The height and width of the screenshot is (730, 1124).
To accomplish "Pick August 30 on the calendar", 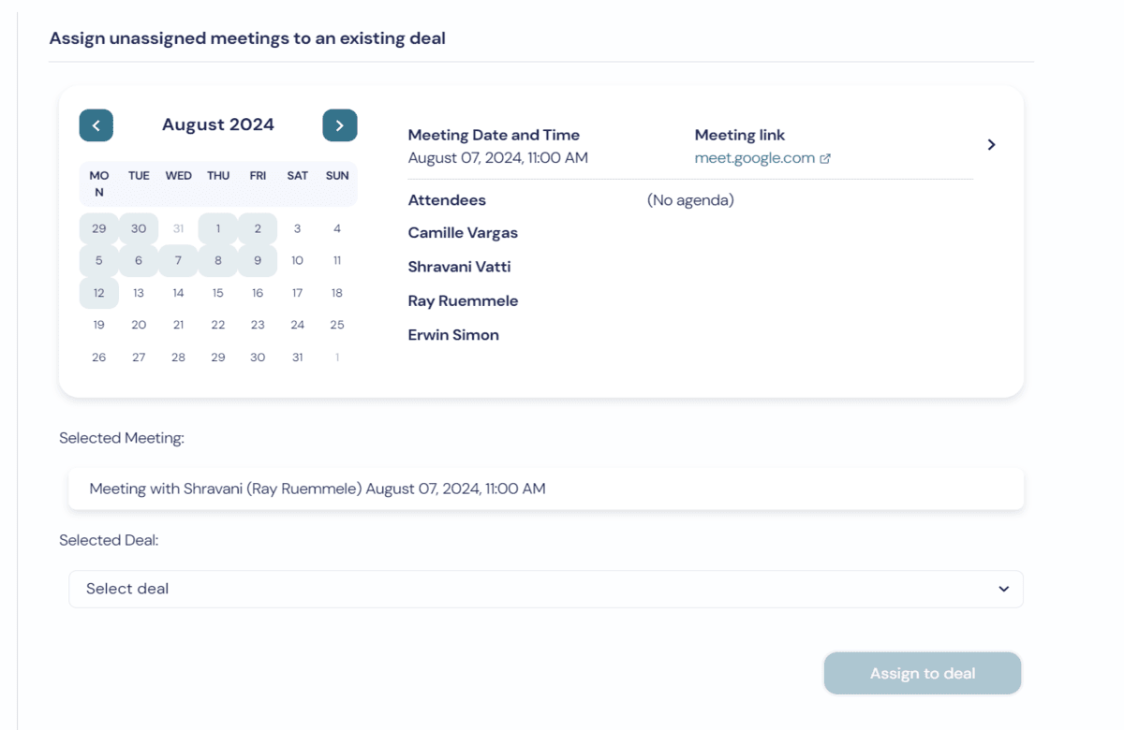I will pyautogui.click(x=258, y=358).
